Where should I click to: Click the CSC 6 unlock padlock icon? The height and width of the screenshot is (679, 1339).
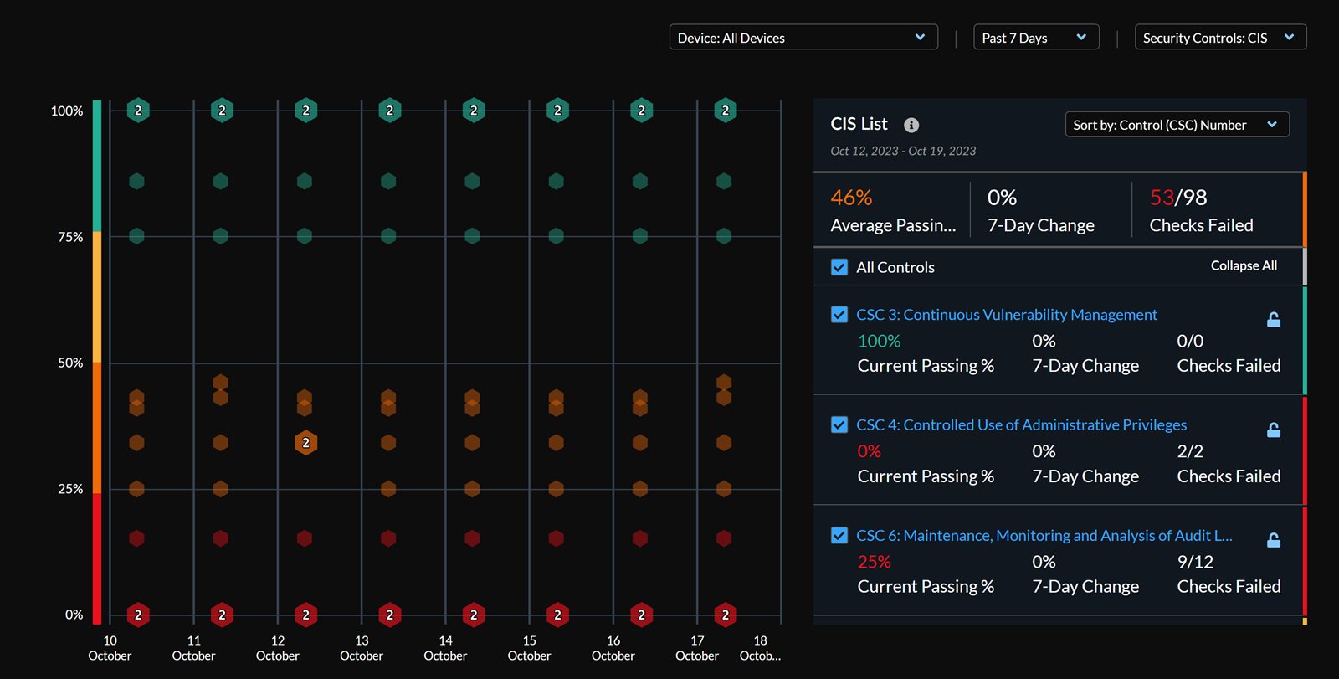[1273, 541]
